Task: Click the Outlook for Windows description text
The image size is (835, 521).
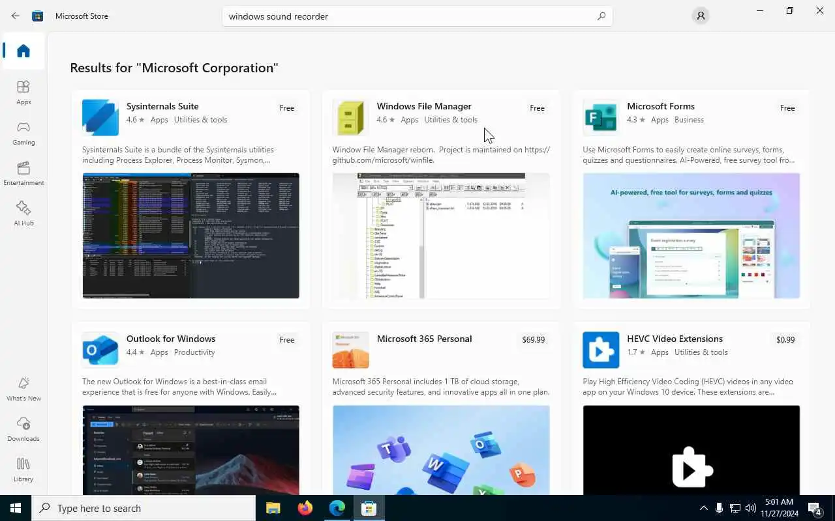Action: [x=179, y=387]
